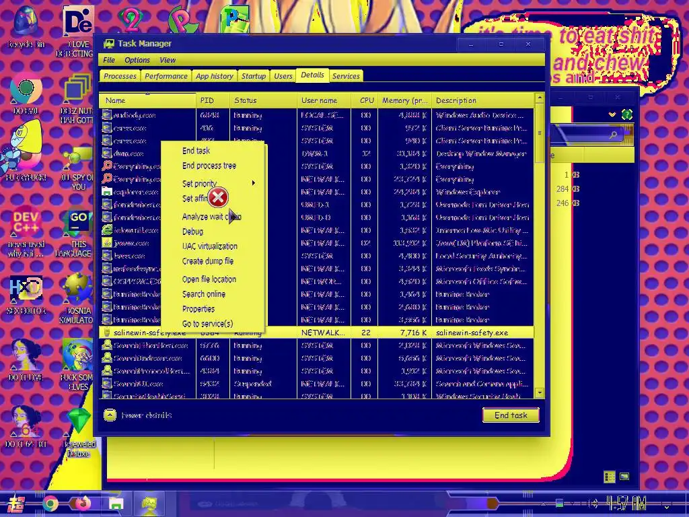Click the Java process icon in the list
Image resolution: width=689 pixels, height=517 pixels.
(x=107, y=242)
